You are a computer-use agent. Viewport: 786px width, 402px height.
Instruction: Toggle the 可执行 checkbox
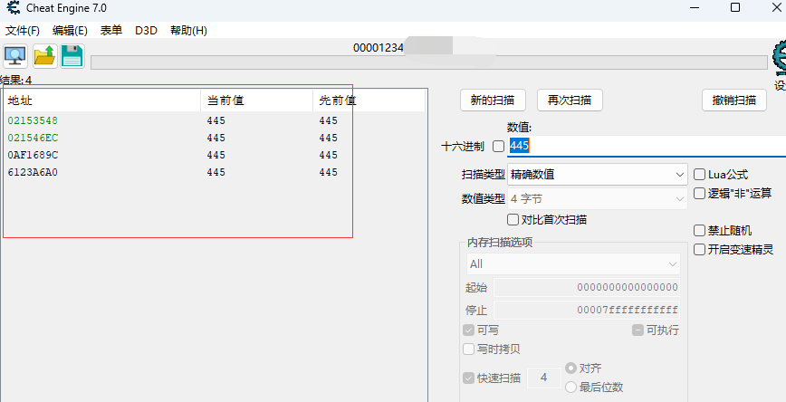coord(637,330)
